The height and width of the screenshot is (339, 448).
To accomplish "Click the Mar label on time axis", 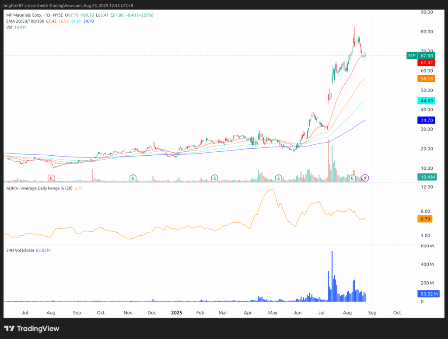I will 223,313.
